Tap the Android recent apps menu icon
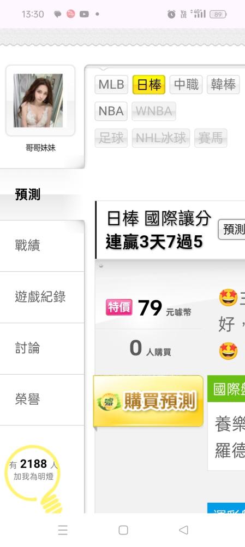 click(x=63, y=530)
